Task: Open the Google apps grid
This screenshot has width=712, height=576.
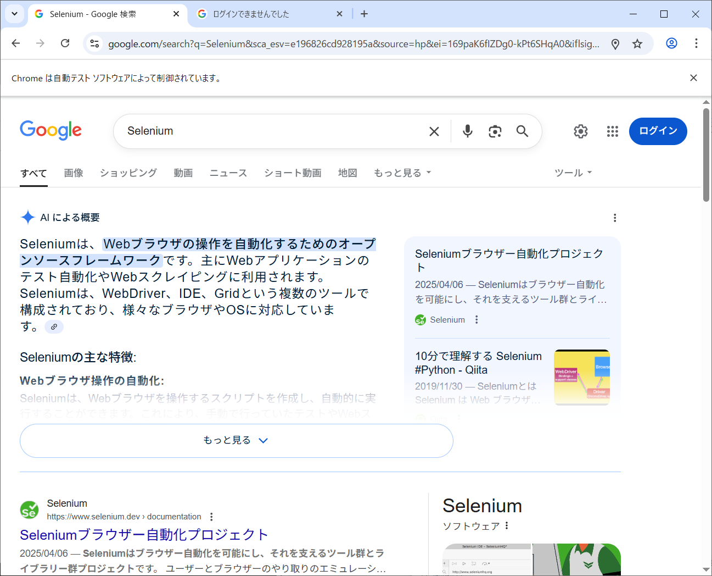Action: pyautogui.click(x=612, y=131)
